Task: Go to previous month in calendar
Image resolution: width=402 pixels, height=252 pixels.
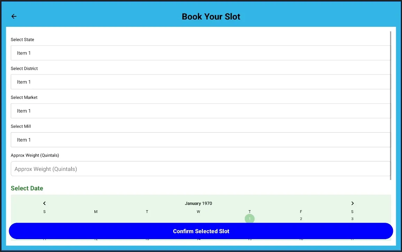Action: [44, 203]
